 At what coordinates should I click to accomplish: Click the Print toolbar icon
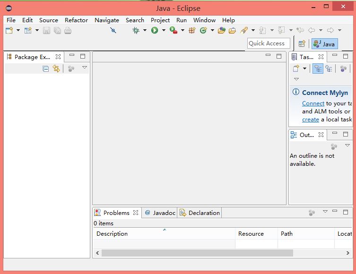[68, 30]
